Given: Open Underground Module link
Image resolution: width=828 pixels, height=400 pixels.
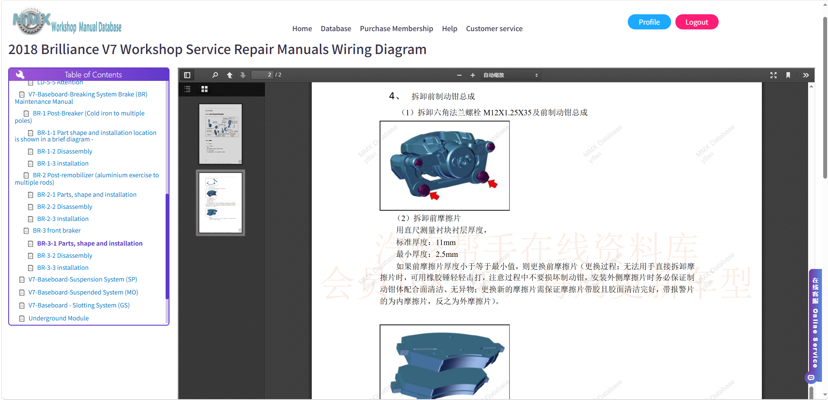Looking at the screenshot, I should [59, 318].
